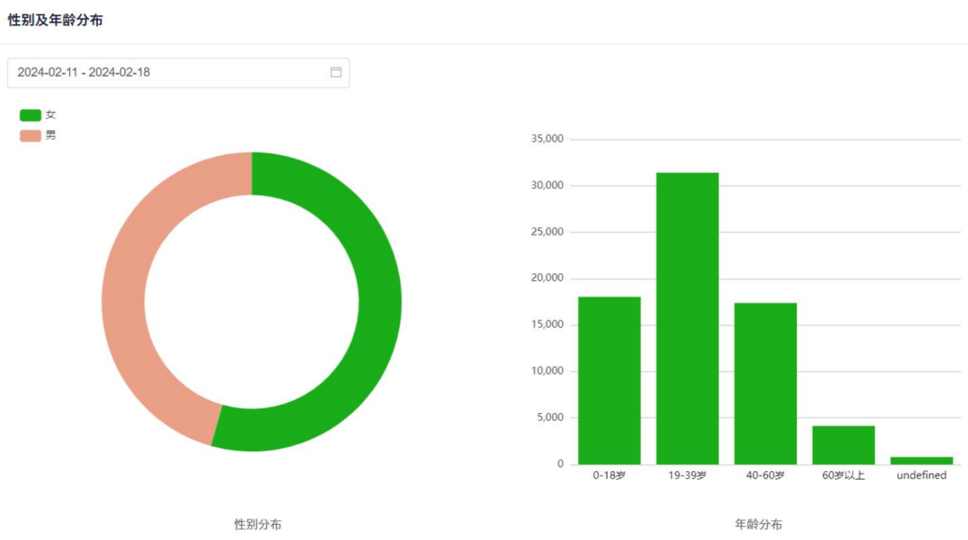Click the 性别分布 chart caption
The width and height of the screenshot is (968, 540).
pos(258,524)
